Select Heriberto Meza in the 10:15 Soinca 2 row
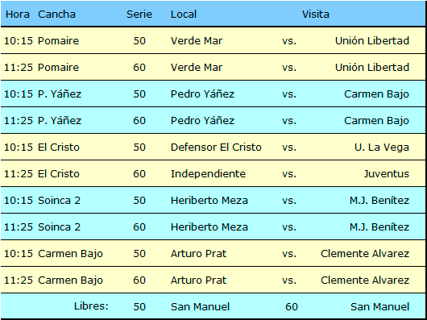 pyautogui.click(x=209, y=201)
